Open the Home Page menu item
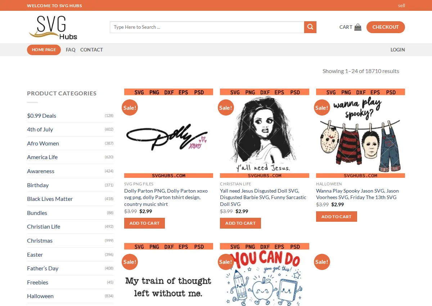Image resolution: width=432 pixels, height=306 pixels. [x=44, y=50]
